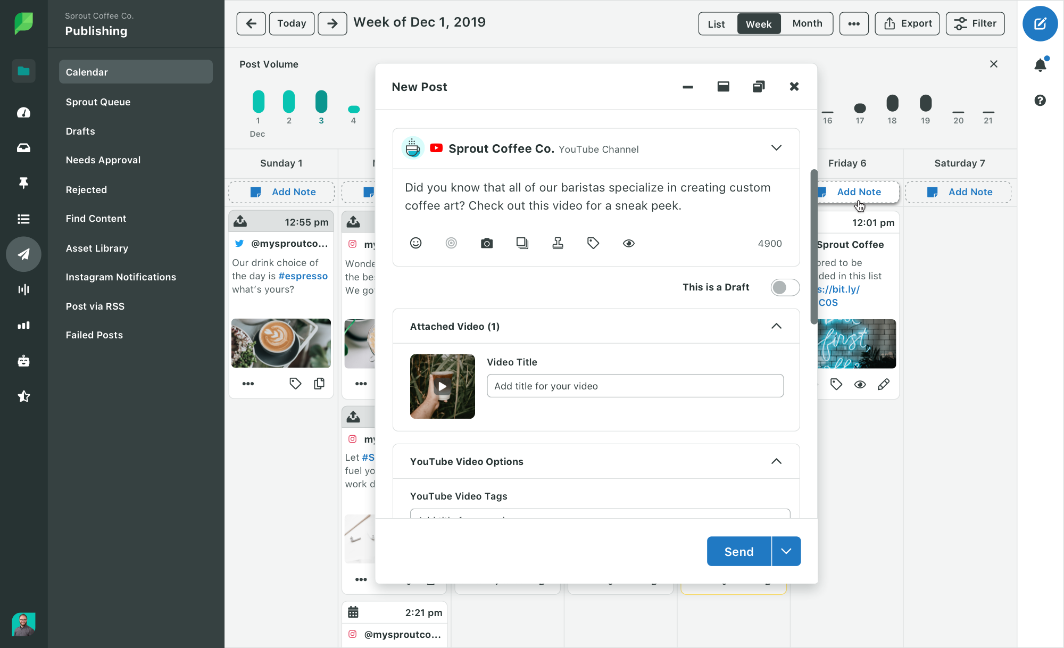Toggle Draft mode off for new post
Screen dimensions: 1064x648
click(785, 287)
